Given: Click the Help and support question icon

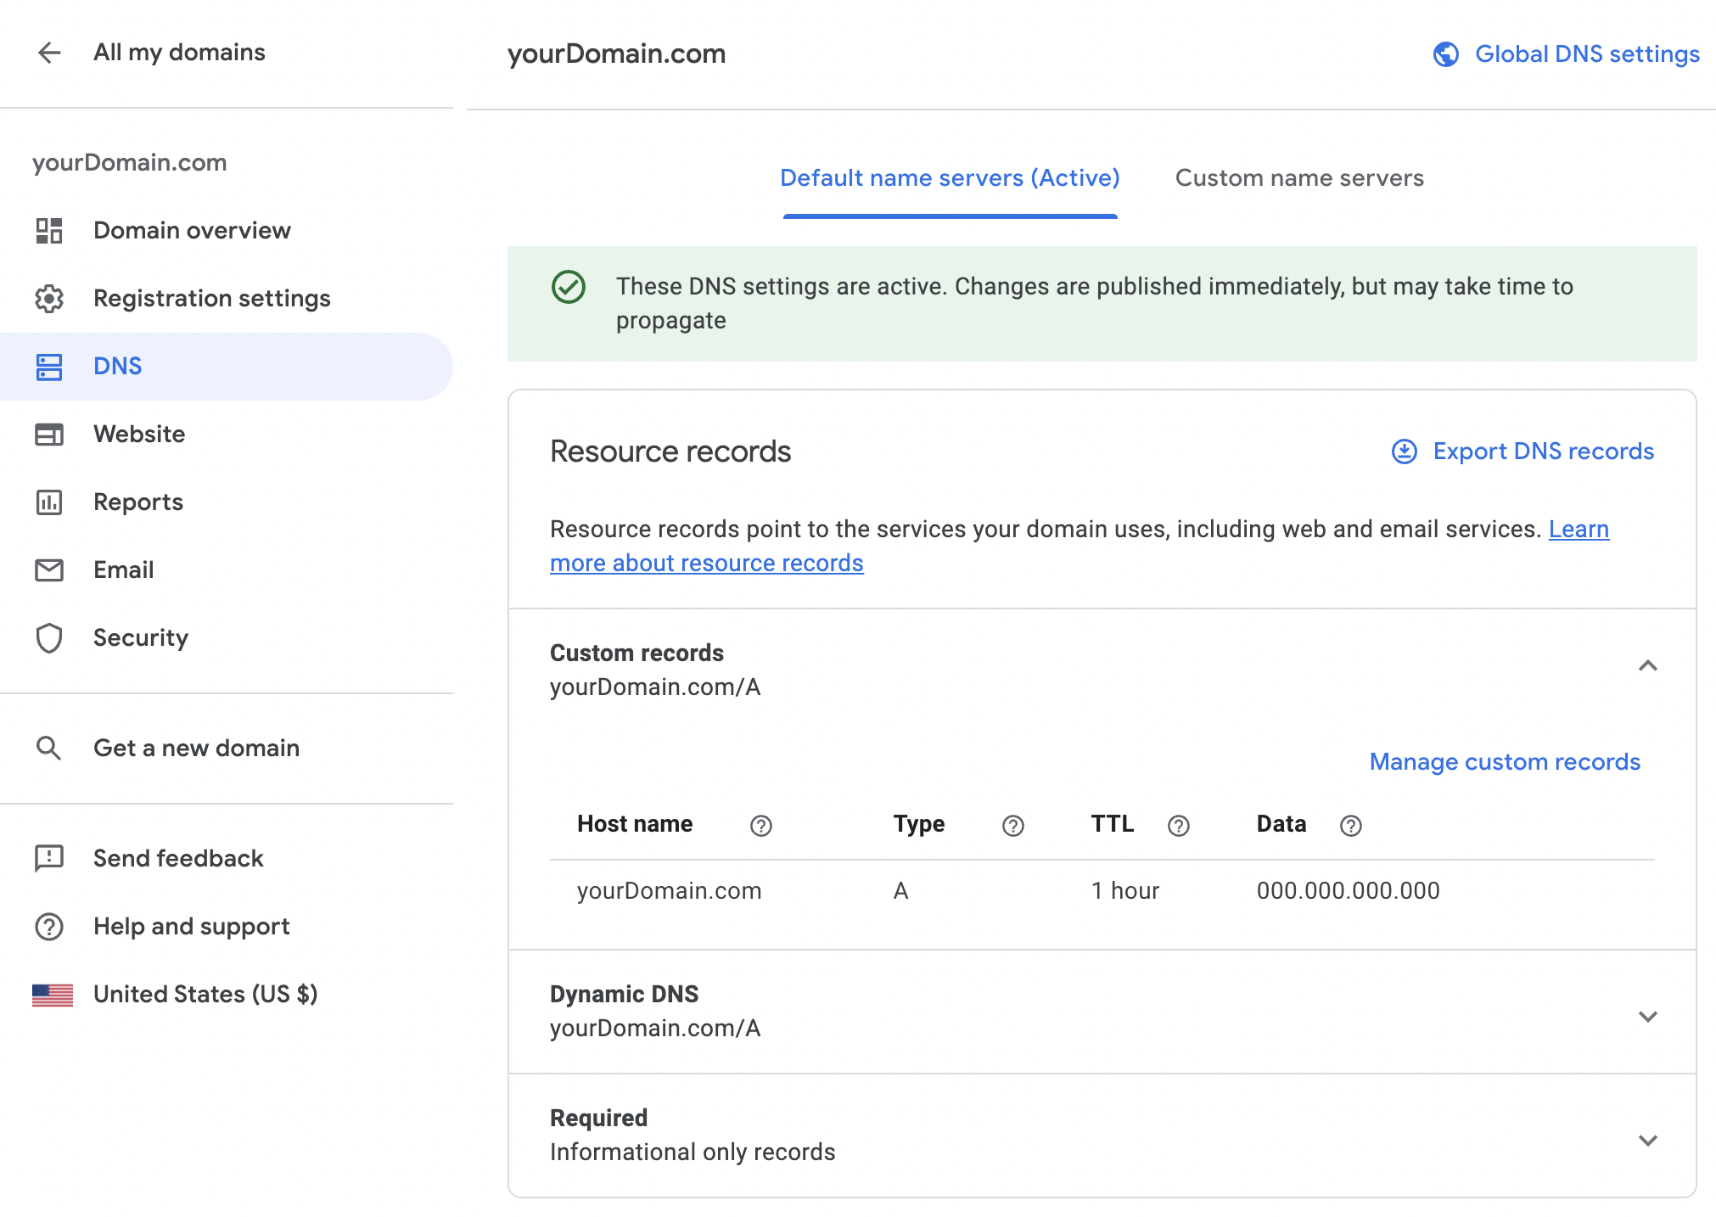Looking at the screenshot, I should pyautogui.click(x=49, y=927).
